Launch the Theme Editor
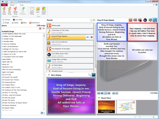This screenshot has width=159, height=119. click(44, 11)
